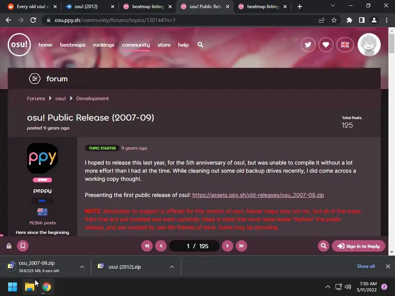Close the 'osu! Public Release' tab
The image size is (395, 296).
pos(228,7)
